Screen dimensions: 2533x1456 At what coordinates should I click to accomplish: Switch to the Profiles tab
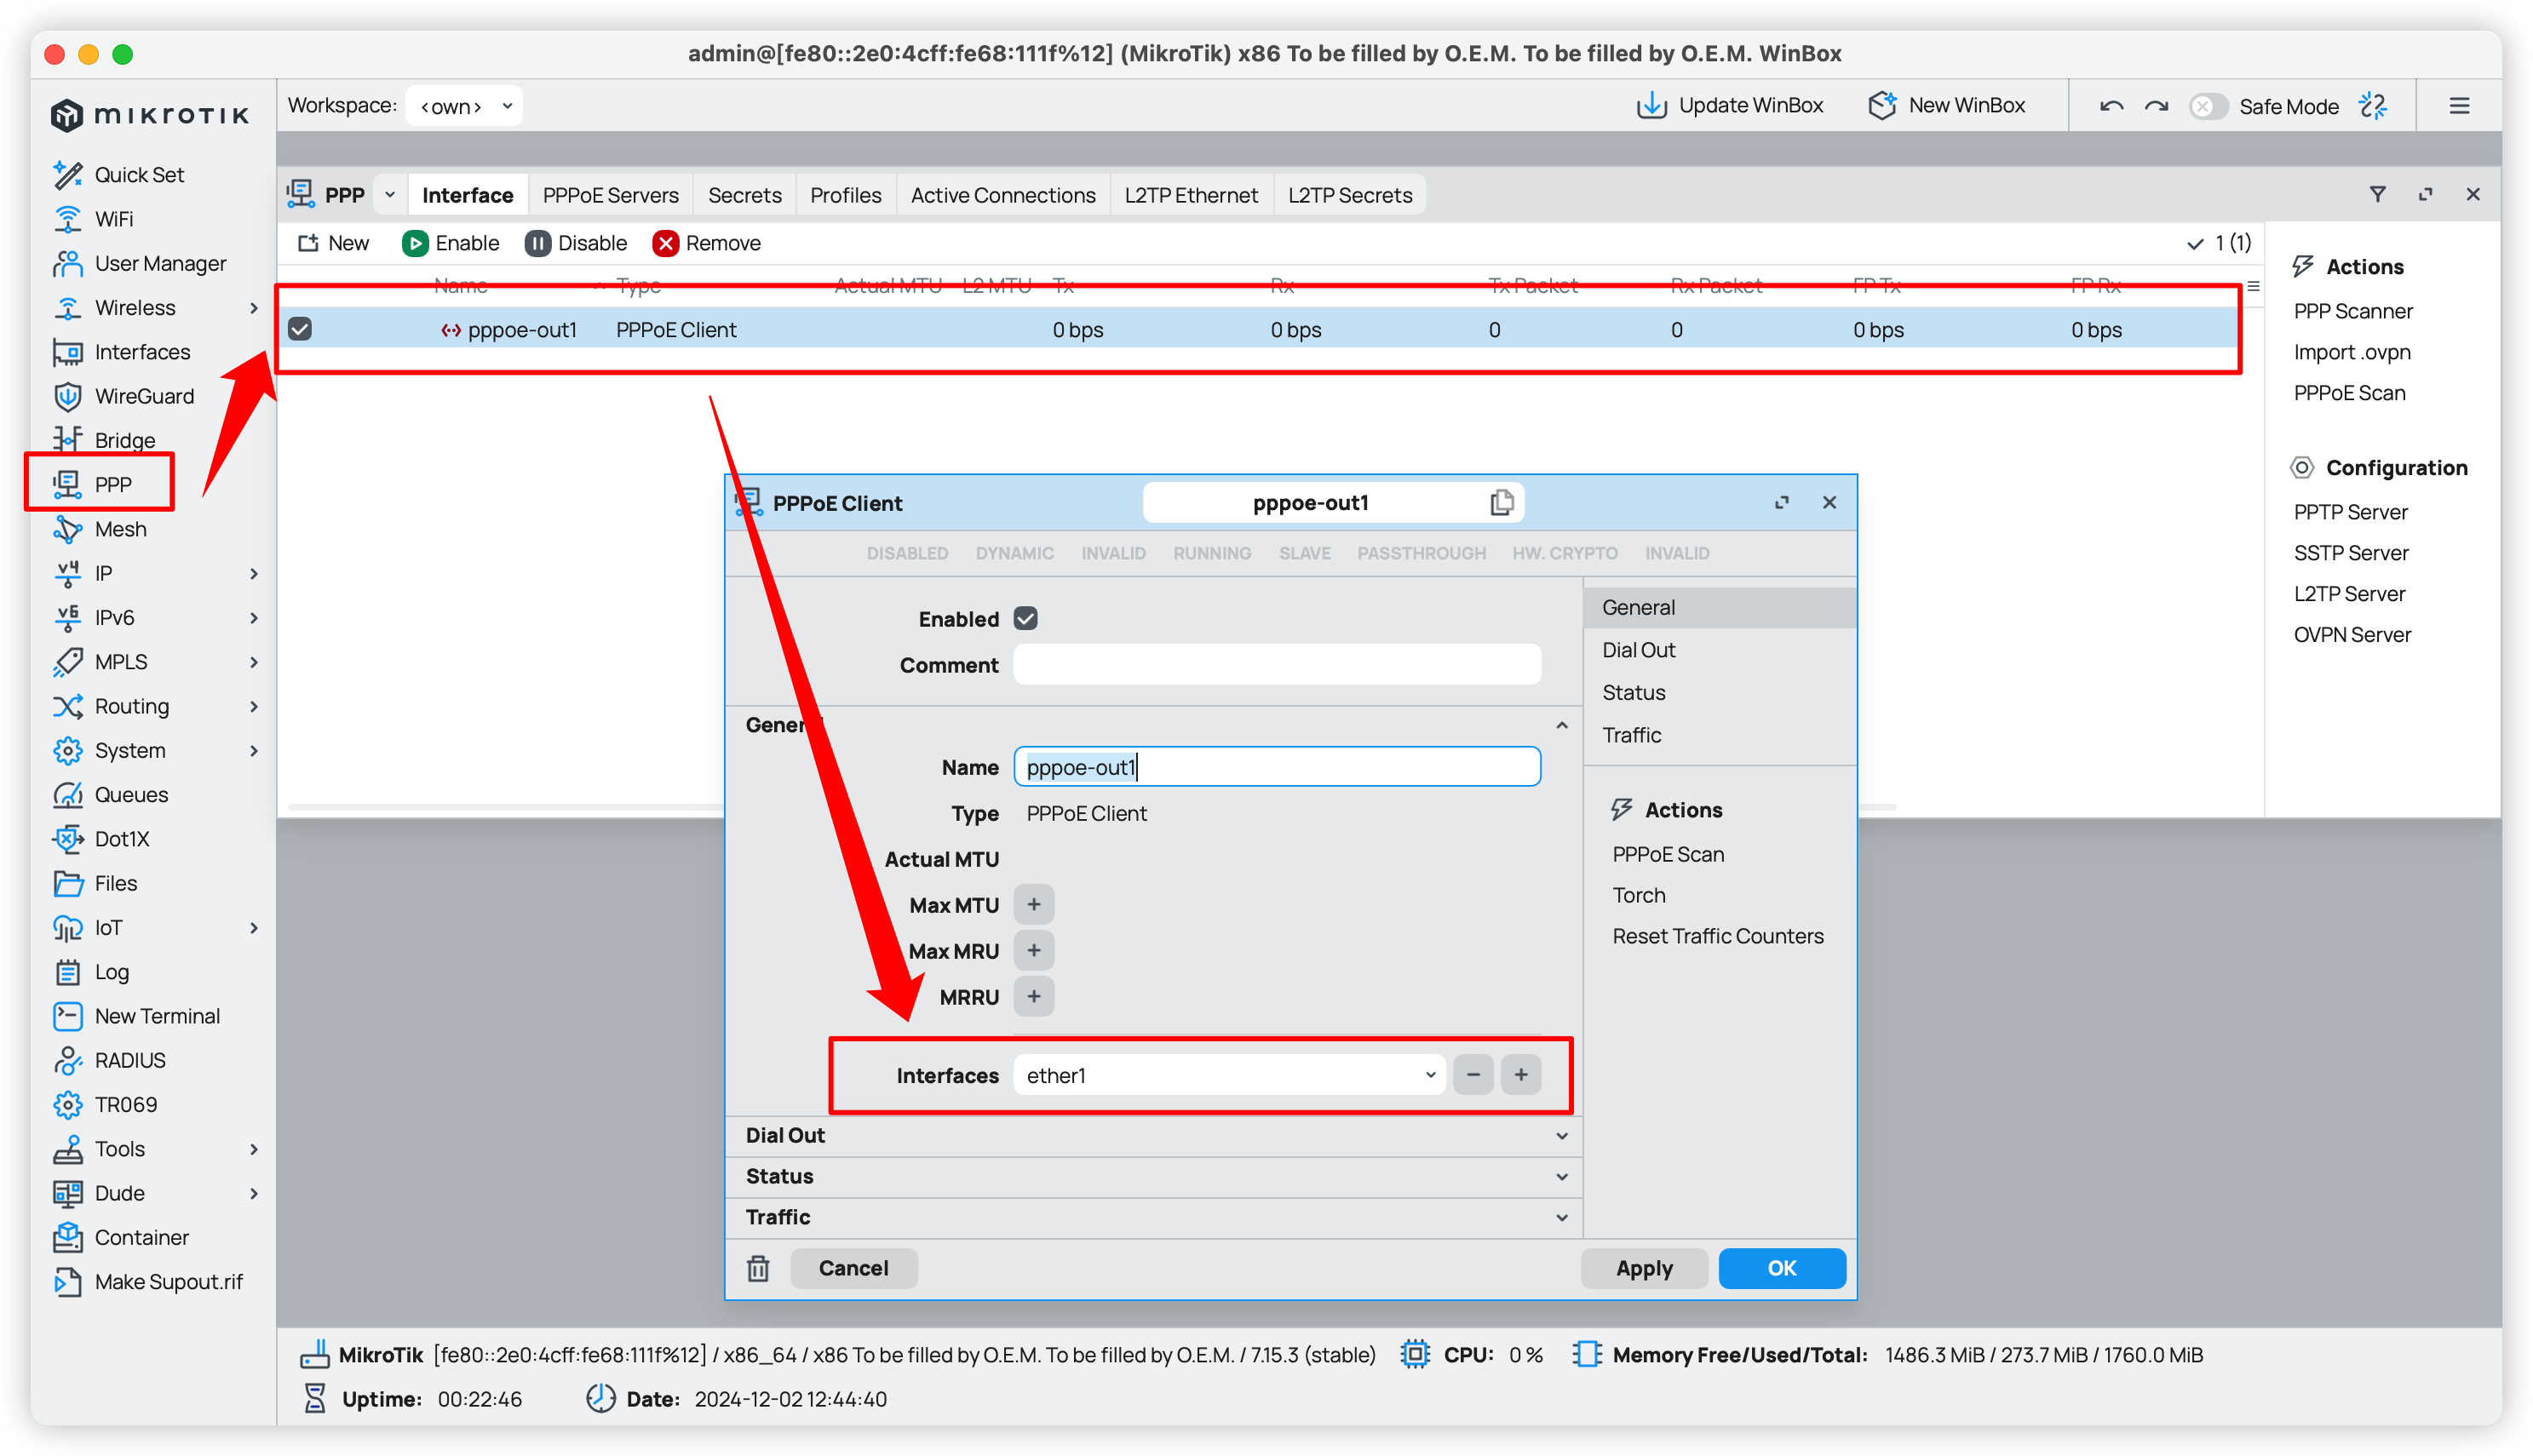845,195
